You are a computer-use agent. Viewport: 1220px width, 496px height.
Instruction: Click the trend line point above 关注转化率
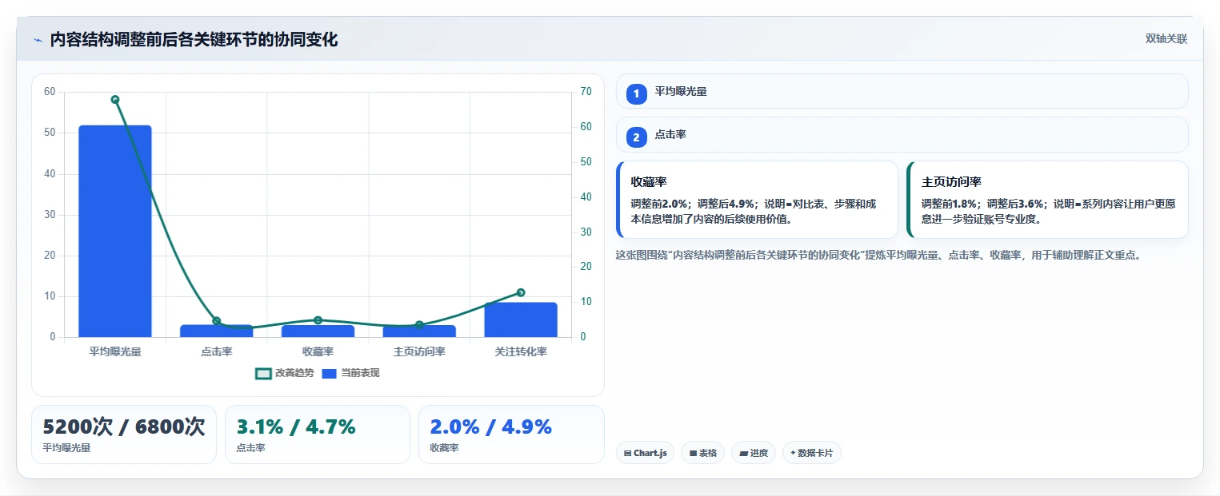521,292
